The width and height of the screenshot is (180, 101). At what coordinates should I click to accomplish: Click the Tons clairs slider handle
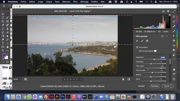(161, 68)
